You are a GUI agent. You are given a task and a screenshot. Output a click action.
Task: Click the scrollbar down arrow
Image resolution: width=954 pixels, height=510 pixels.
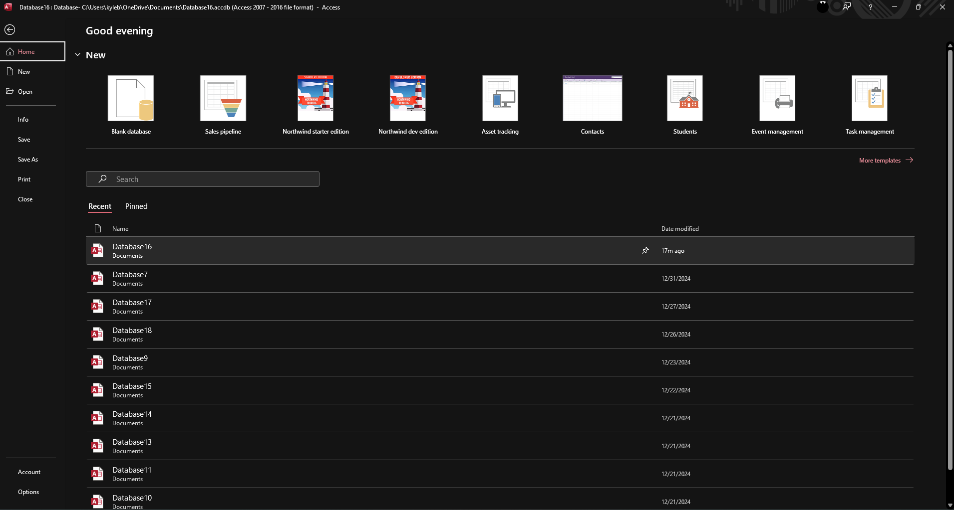coord(950,505)
